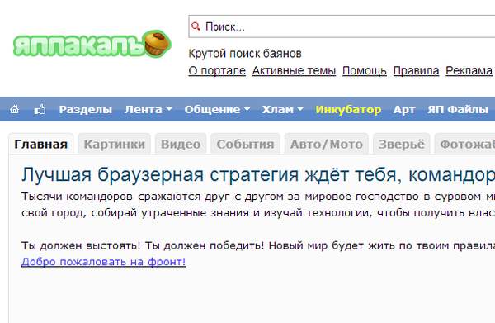The height and width of the screenshot is (323, 495).
Task: Open the Инкубатор menu item
Action: click(x=348, y=109)
